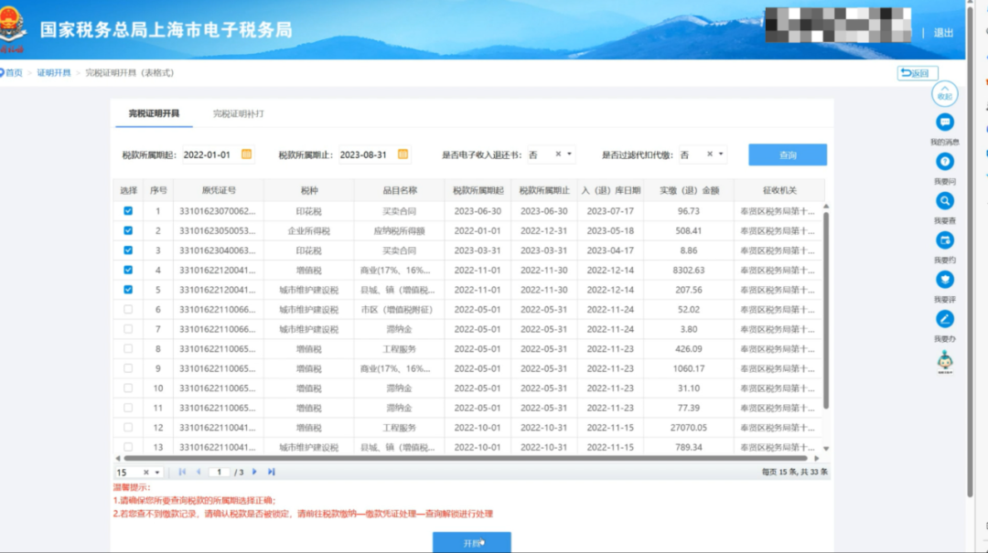Expand the 是否过滤代扣代缴 dropdown

[721, 154]
